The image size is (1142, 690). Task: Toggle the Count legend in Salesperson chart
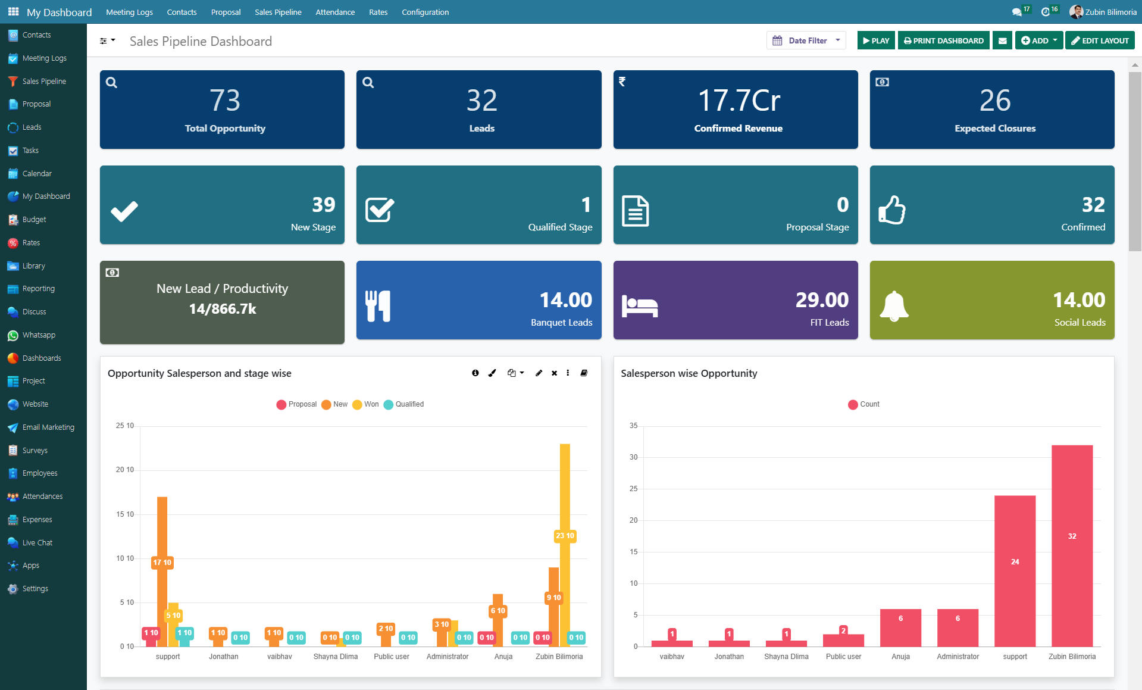(863, 404)
